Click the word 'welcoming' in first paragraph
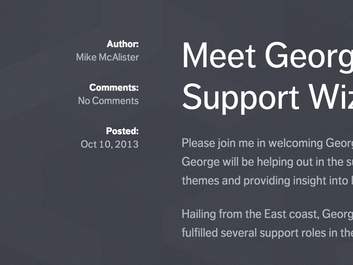353x265 pixels. pyautogui.click(x=295, y=143)
